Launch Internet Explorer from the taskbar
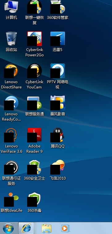 (27, 228)
